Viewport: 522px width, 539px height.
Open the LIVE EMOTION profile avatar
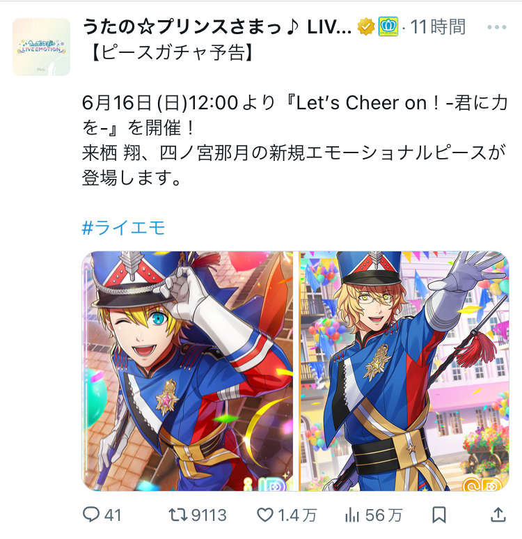click(x=41, y=47)
